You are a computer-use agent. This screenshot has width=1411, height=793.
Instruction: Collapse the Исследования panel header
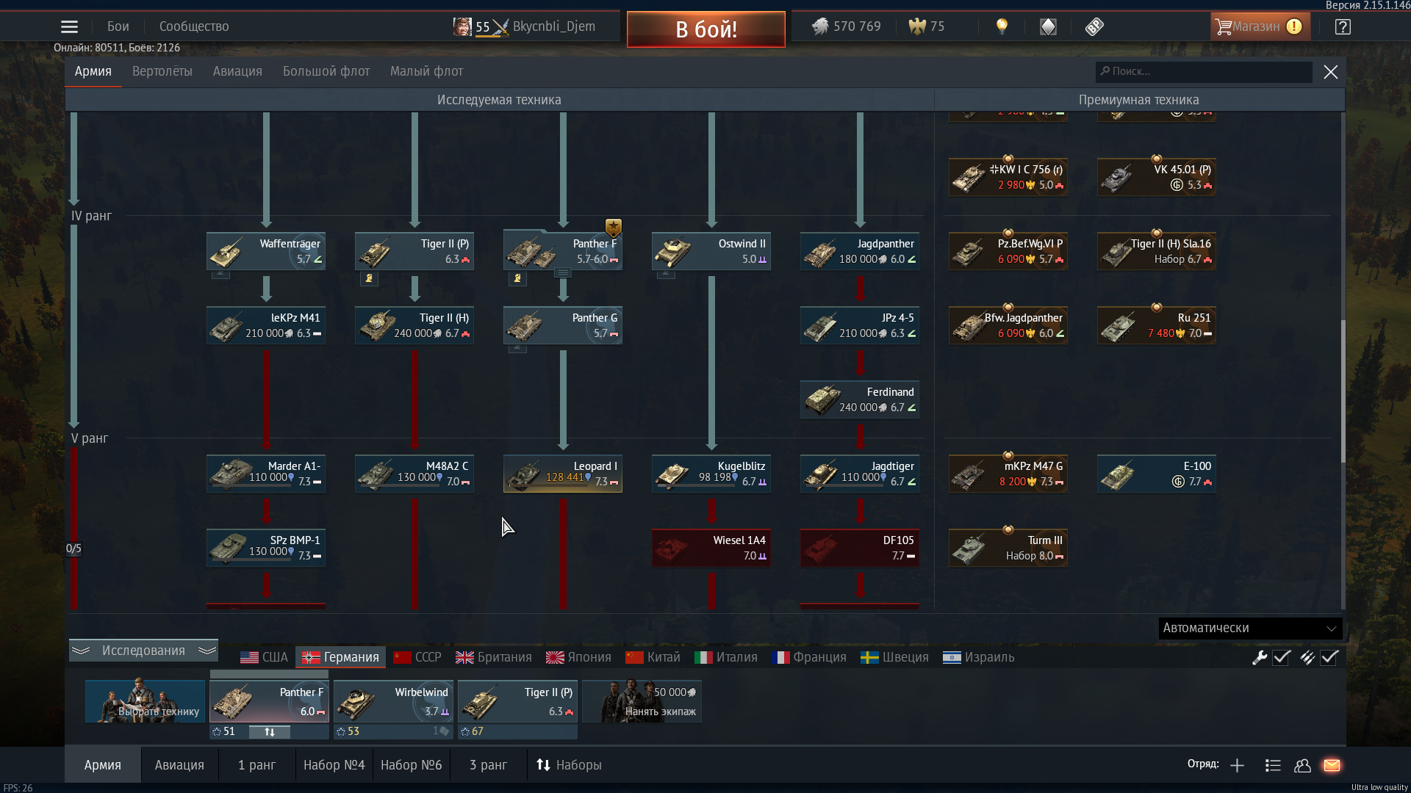143,651
